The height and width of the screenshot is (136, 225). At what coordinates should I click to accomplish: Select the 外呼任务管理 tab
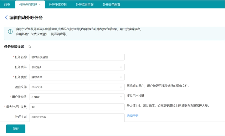click(28, 4)
